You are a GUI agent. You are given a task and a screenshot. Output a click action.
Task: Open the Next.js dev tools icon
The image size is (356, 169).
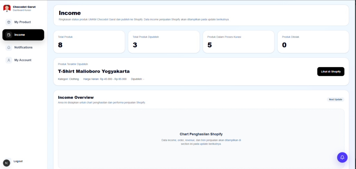pyautogui.click(x=7, y=163)
